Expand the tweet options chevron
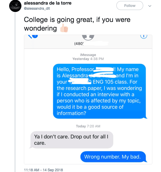Screen dimensions: 161x172 pos(150,6)
